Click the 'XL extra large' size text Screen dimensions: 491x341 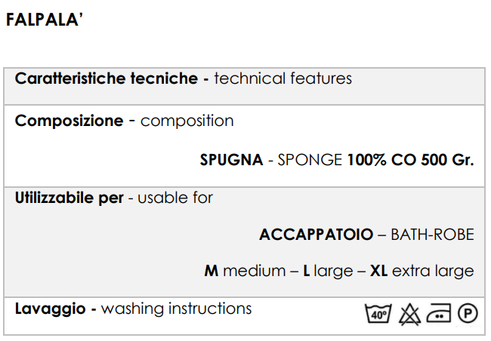point(422,271)
